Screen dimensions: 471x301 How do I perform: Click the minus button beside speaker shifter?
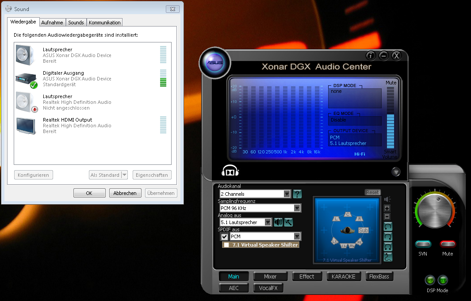click(x=387, y=217)
